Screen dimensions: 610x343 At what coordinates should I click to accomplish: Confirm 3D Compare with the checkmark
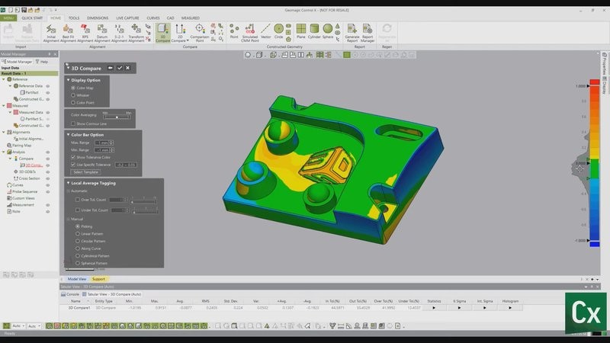[x=119, y=68]
